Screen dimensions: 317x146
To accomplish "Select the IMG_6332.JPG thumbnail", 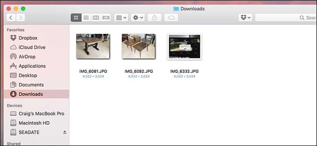I will tap(184, 46).
